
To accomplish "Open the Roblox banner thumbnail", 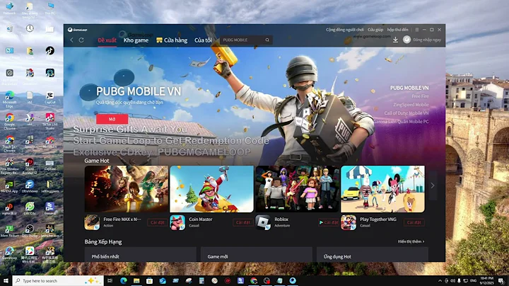I will [298, 189].
